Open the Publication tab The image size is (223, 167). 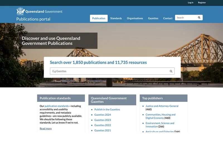point(99,18)
